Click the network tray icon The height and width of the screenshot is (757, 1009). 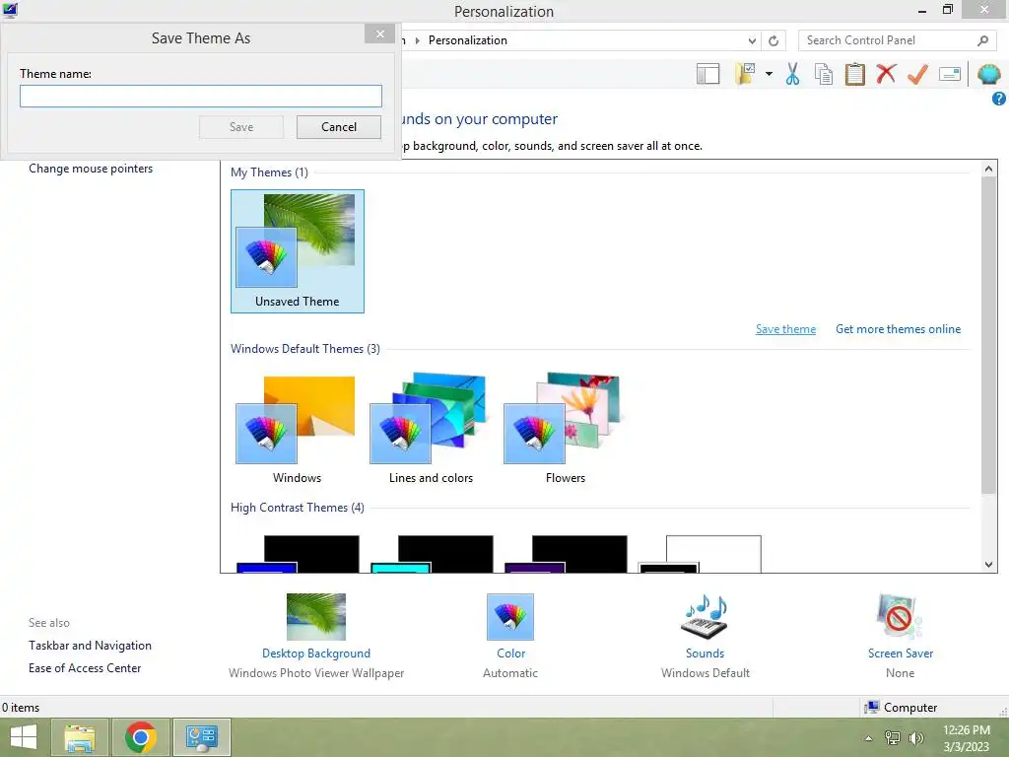tap(893, 738)
